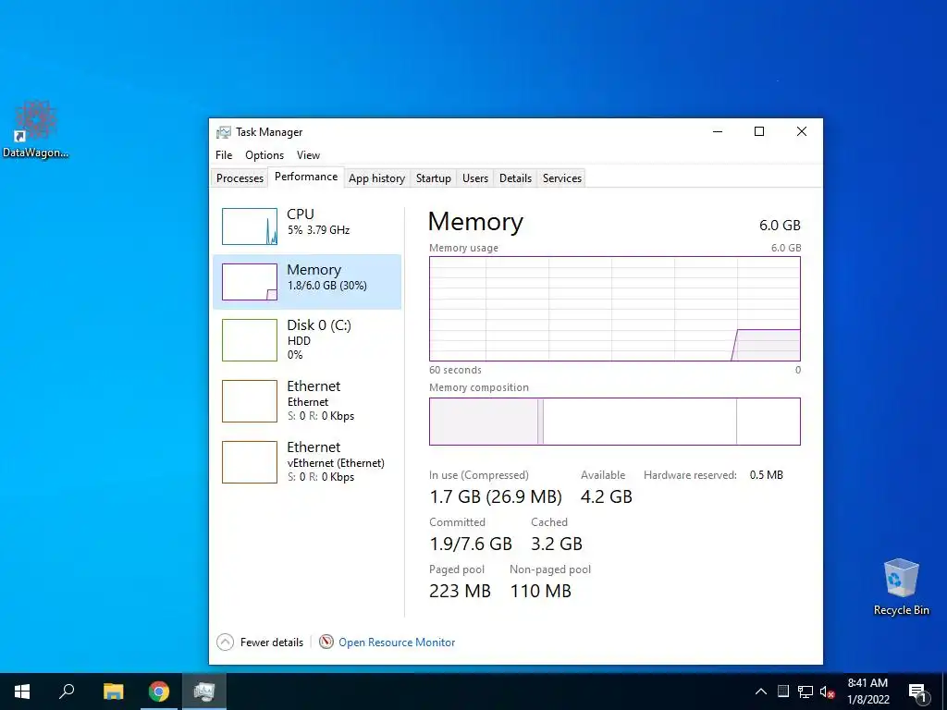
Task: Maximize the Task Manager window
Action: coord(759,131)
